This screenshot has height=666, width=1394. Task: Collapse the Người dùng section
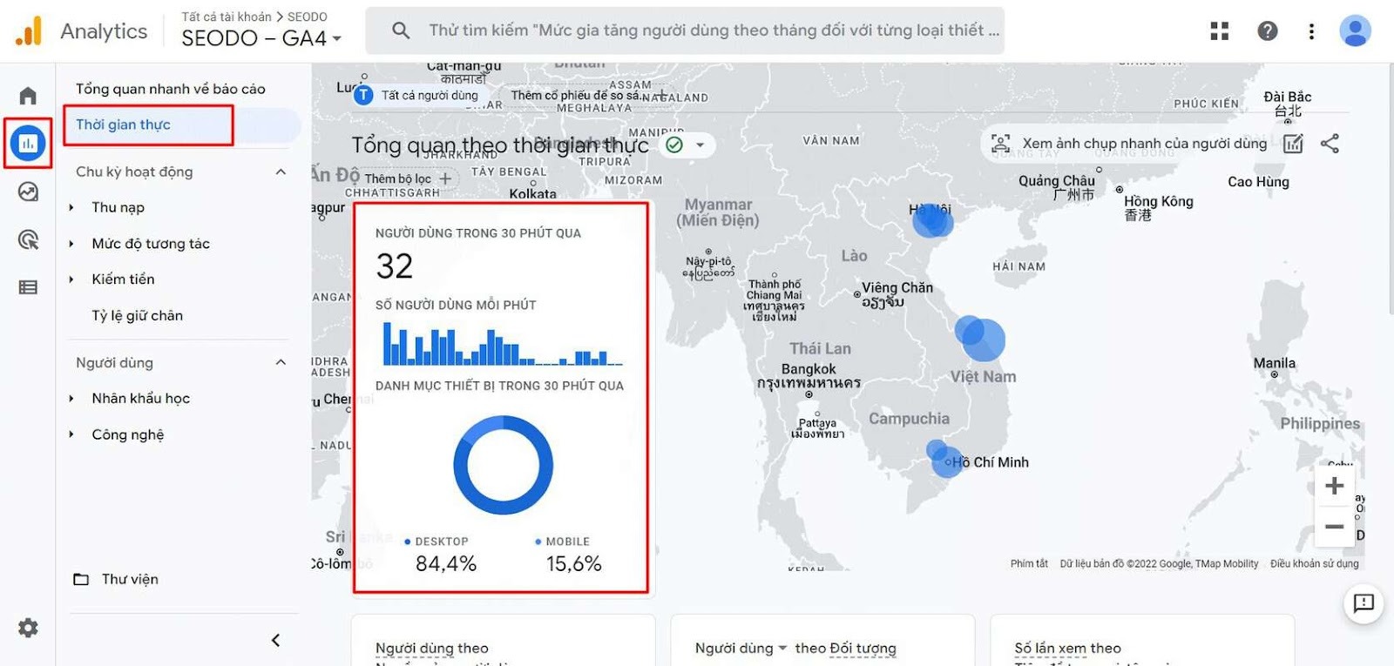point(281,362)
